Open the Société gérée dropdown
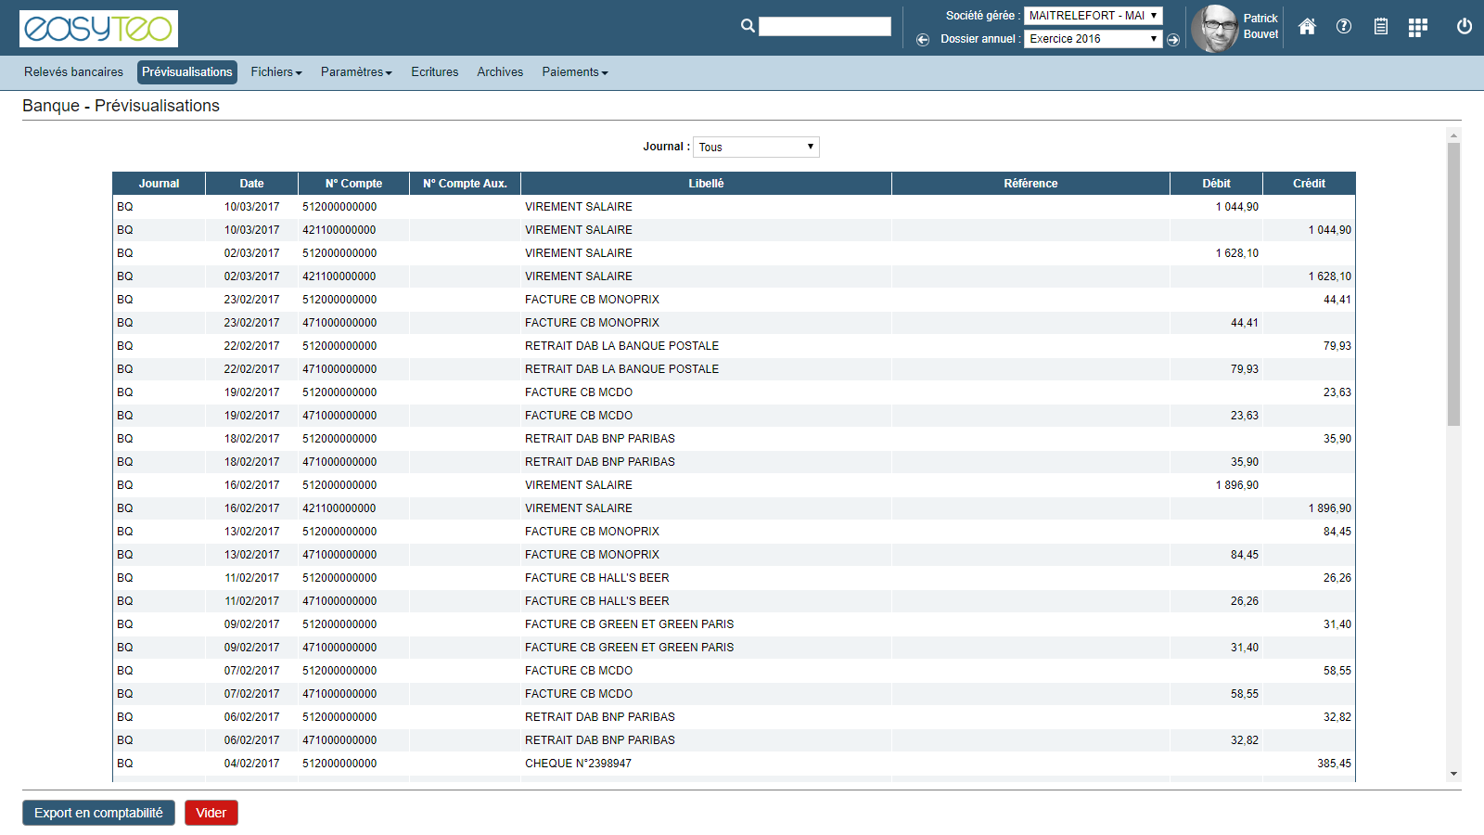 coord(1093,16)
